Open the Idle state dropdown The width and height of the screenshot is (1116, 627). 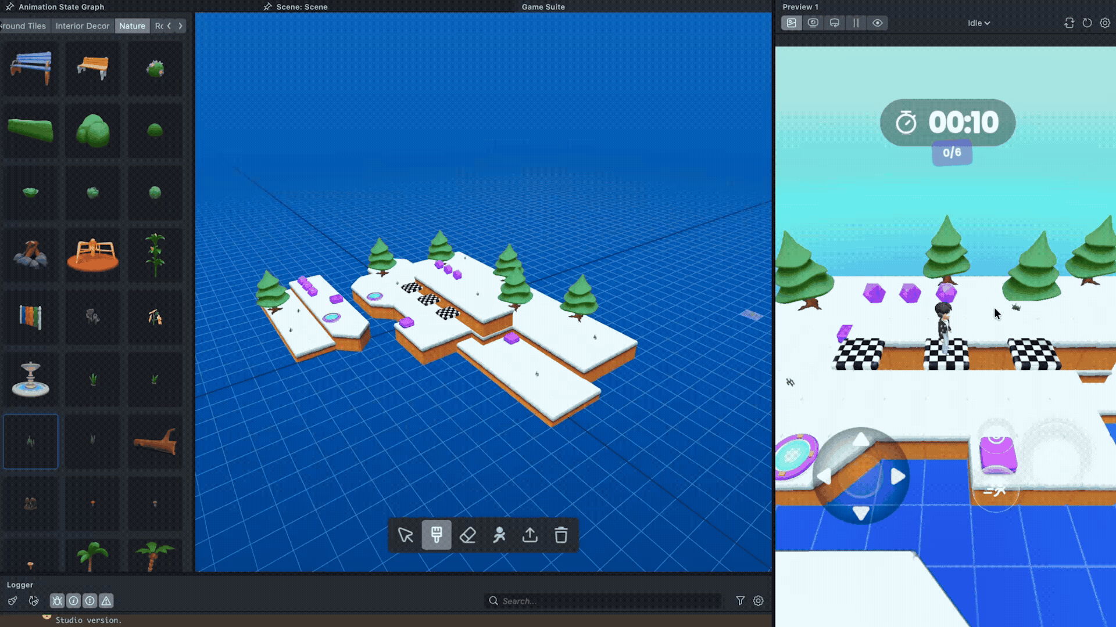coord(979,23)
